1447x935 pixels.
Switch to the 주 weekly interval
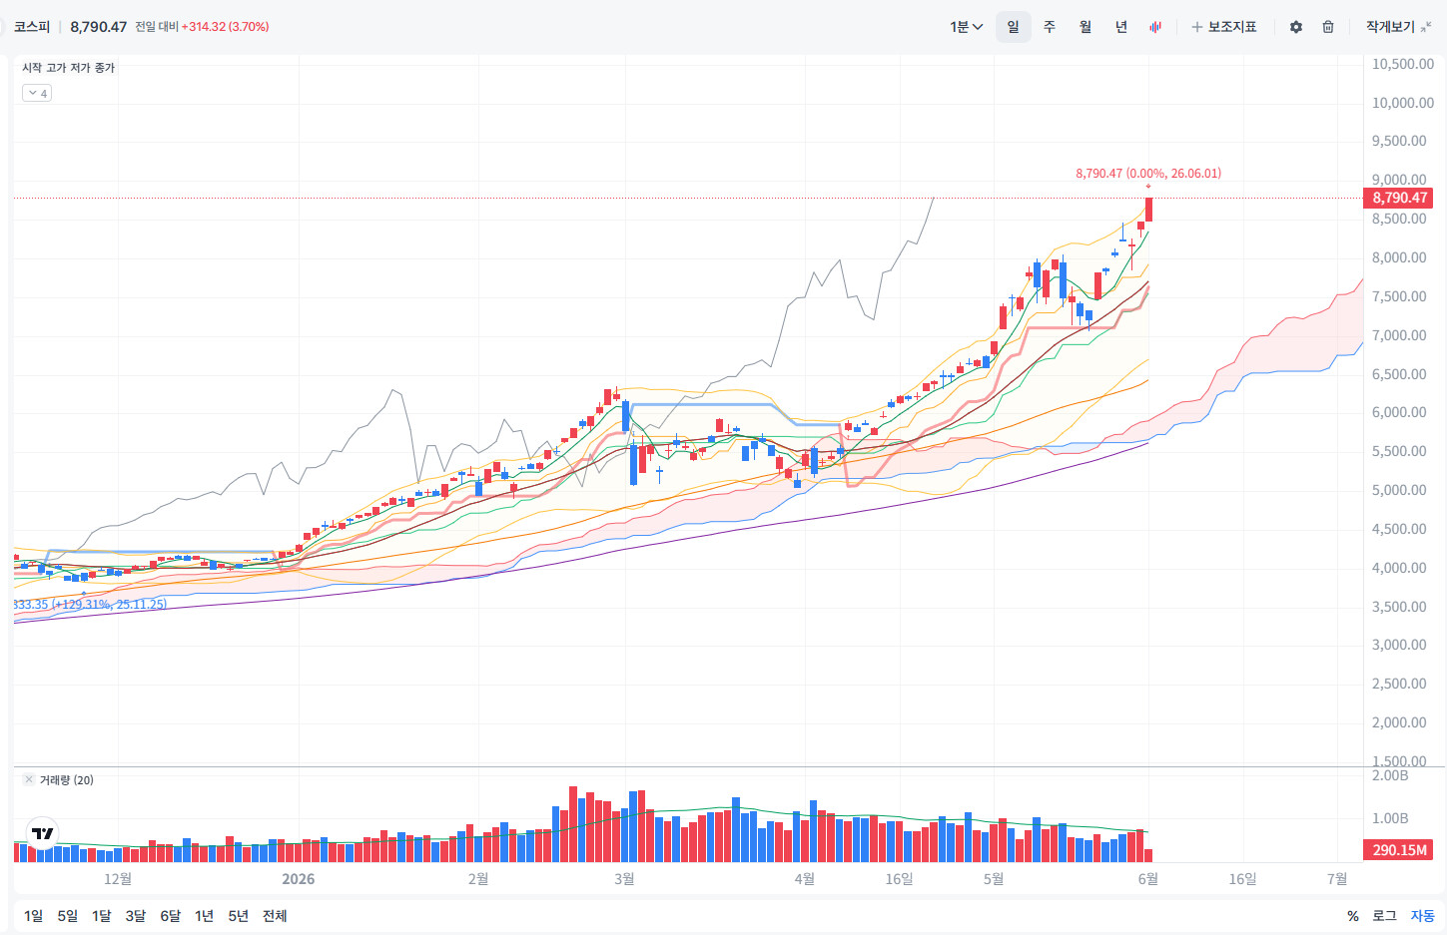[1049, 27]
